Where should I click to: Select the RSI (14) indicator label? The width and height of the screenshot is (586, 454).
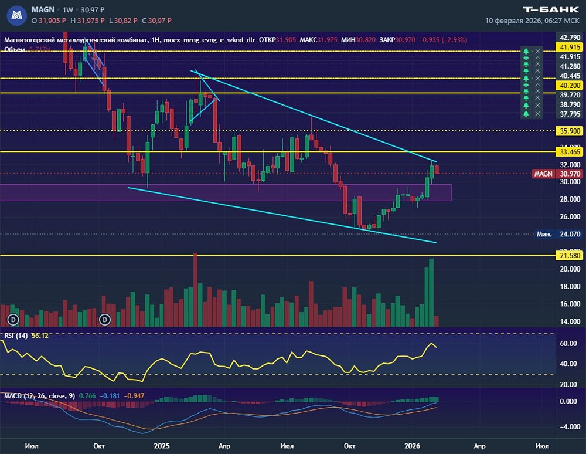point(16,336)
